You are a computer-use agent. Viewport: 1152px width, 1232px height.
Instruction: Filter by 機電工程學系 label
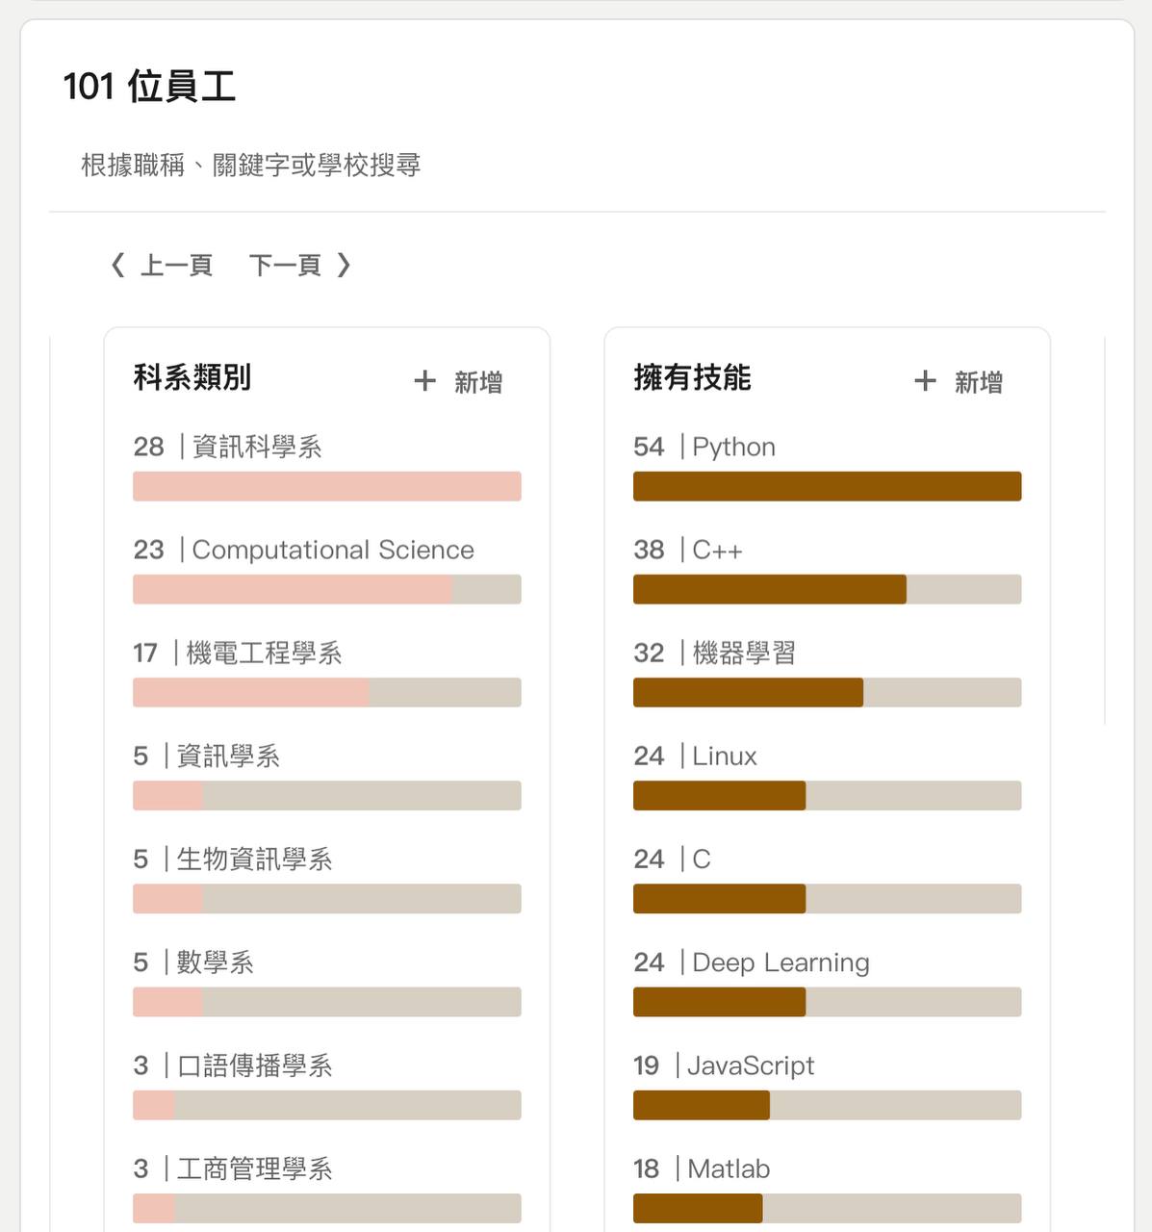[264, 653]
